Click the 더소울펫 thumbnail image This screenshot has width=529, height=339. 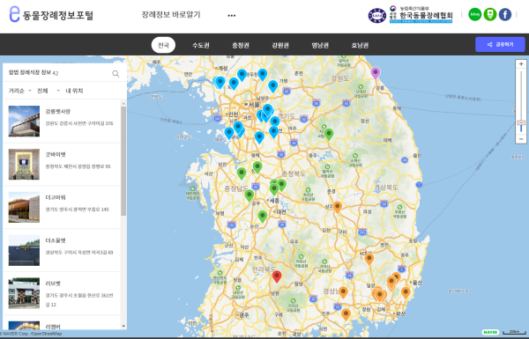click(24, 250)
